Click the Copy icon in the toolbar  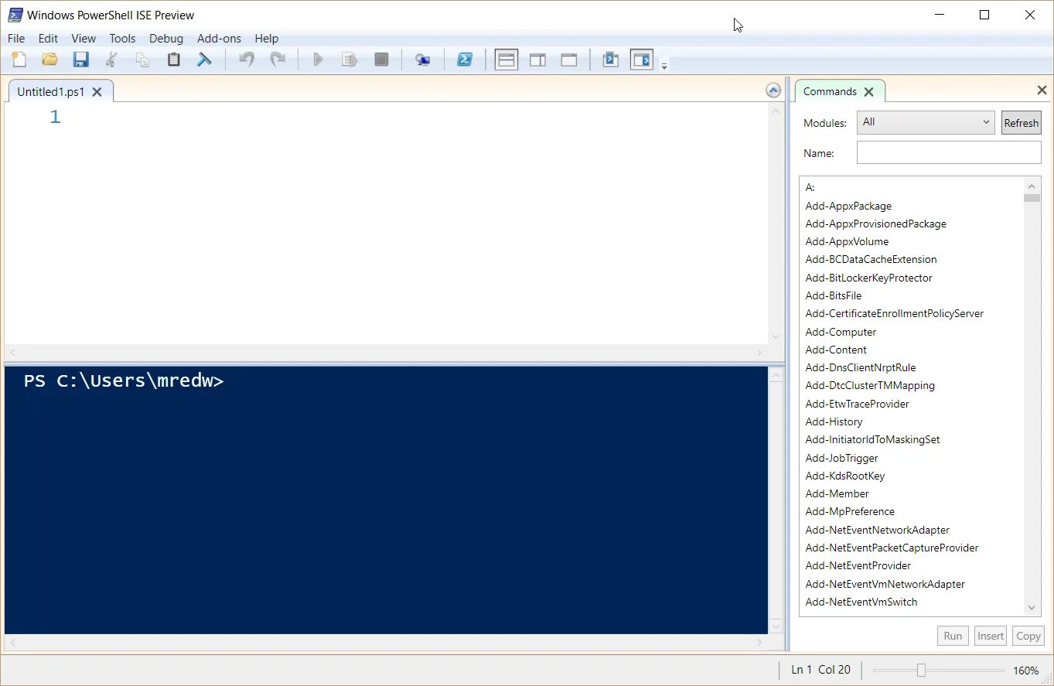tap(142, 60)
